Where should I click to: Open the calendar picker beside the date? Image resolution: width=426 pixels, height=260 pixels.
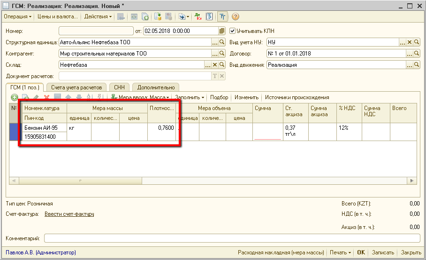[222, 31]
